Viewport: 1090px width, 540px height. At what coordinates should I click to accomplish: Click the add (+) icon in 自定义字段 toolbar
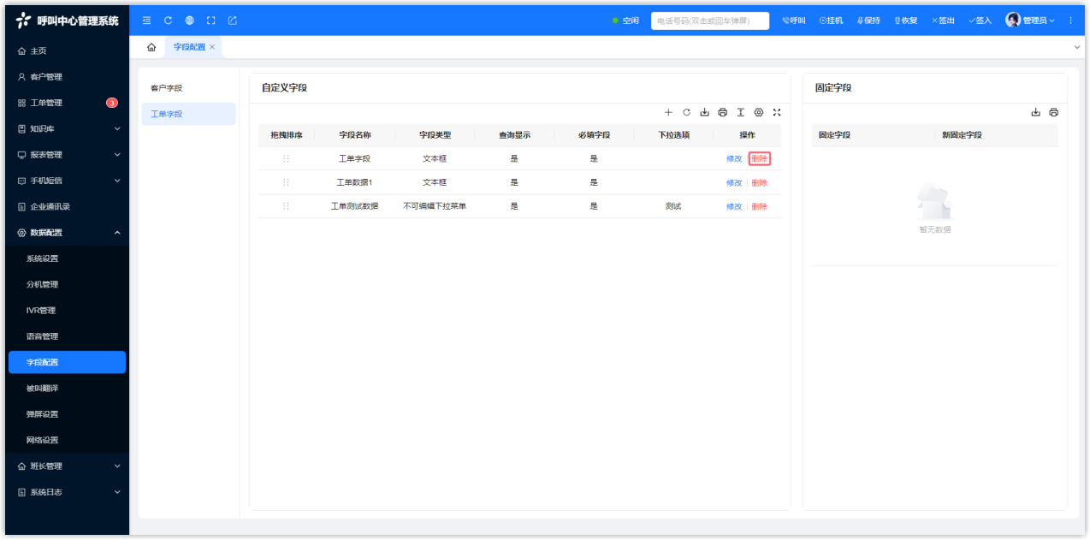click(x=668, y=113)
